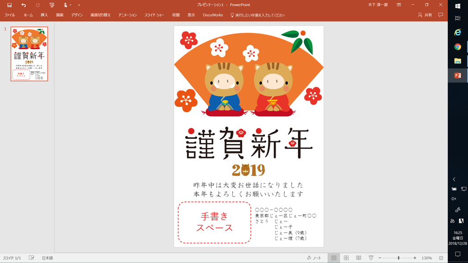Expand hidden system tray icons chevron
The width and height of the screenshot is (468, 263).
(x=454, y=179)
